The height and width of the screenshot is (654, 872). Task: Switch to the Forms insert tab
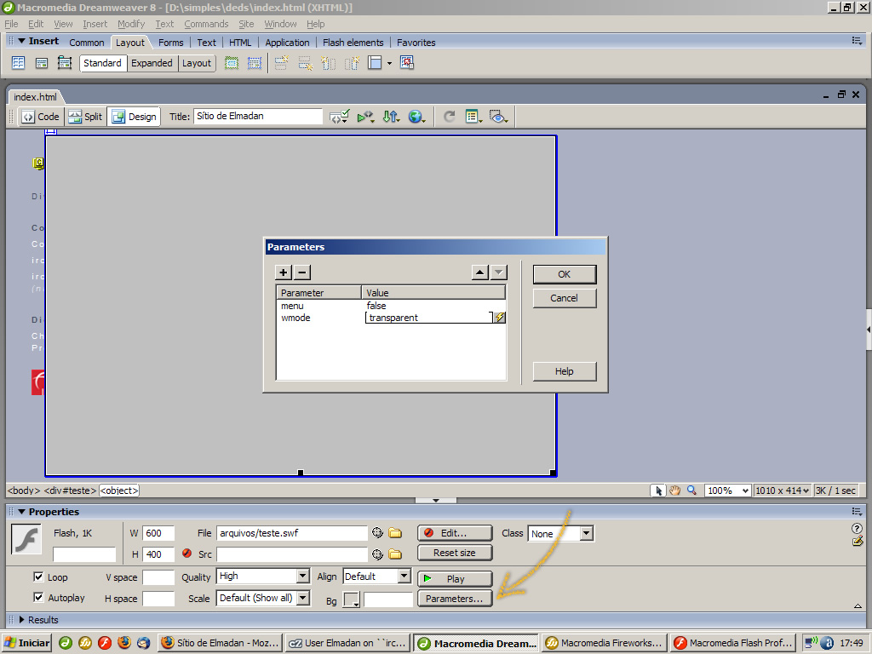click(170, 43)
